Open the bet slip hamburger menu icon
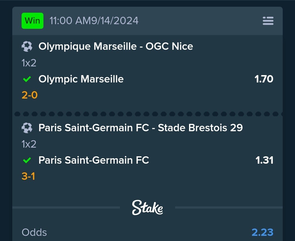Screen dimensions: 295x241 pos(268,21)
